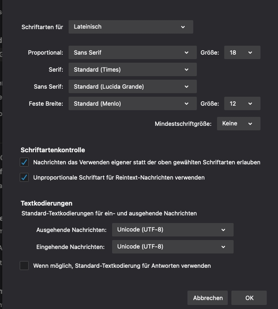Screen dimensions: 278x309
Task: Click the chevron on Standard (Times) selector
Action: [x=187, y=70]
